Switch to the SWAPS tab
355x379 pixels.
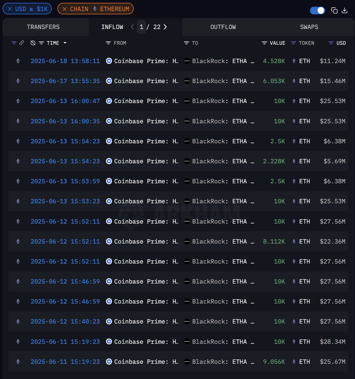(309, 27)
